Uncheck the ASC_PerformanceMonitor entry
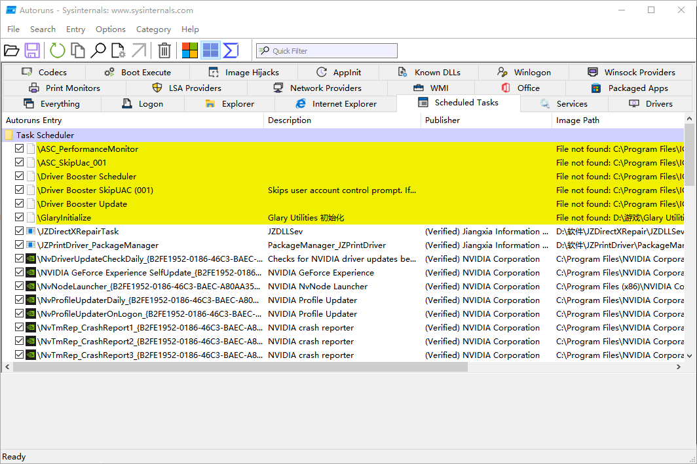Screen dimensions: 697x464 [x=19, y=149]
